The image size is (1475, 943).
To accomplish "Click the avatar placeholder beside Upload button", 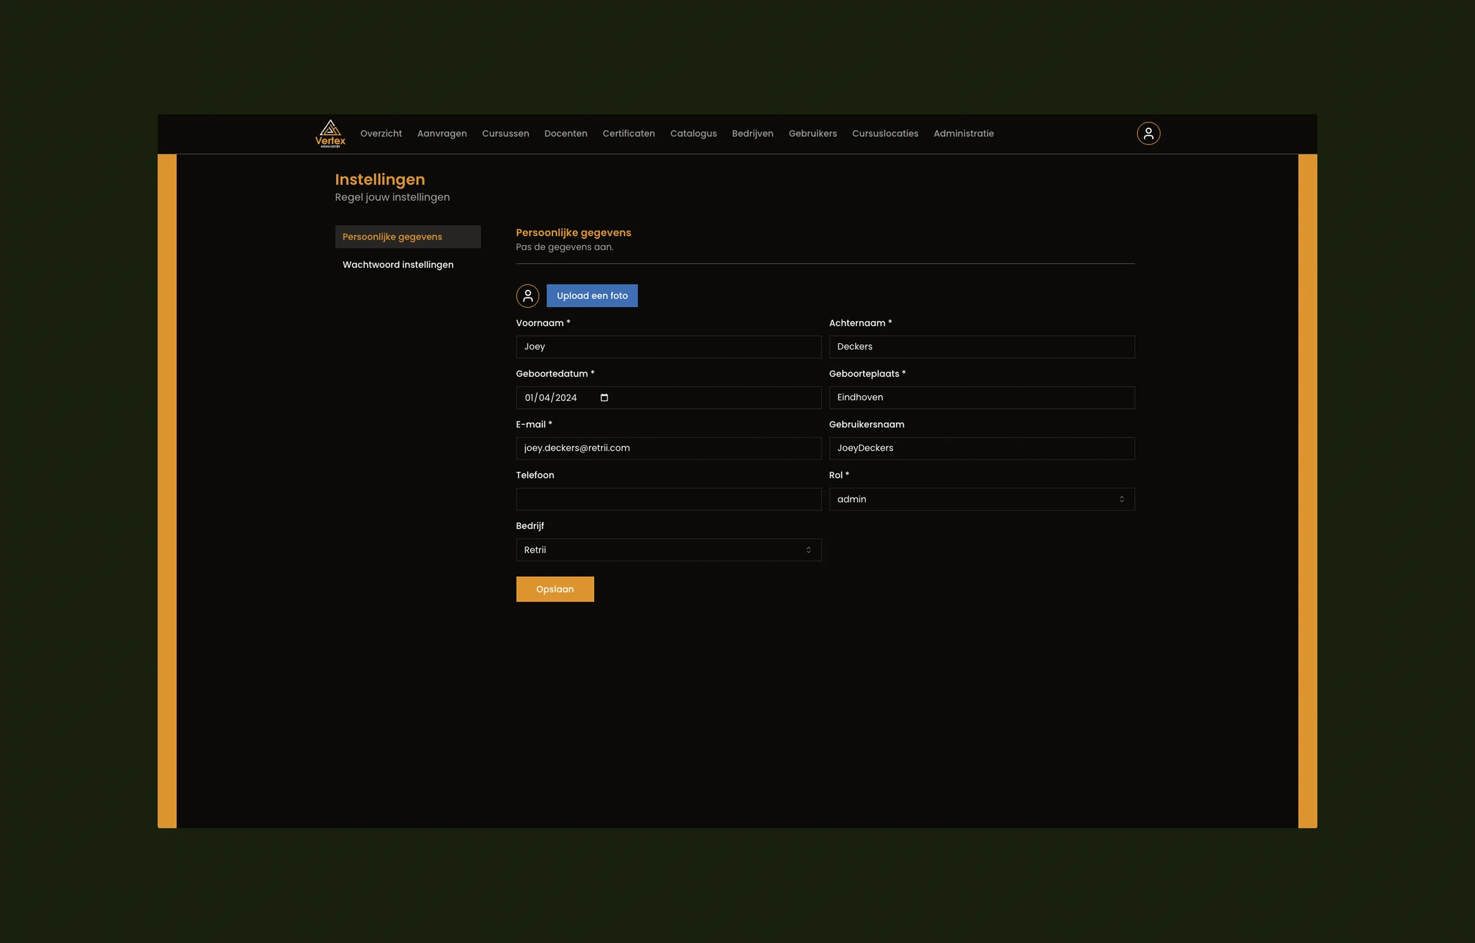I will (528, 295).
